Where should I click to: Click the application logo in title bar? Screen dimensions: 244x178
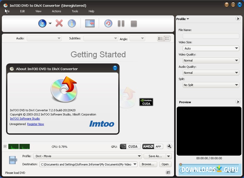click(x=5, y=5)
